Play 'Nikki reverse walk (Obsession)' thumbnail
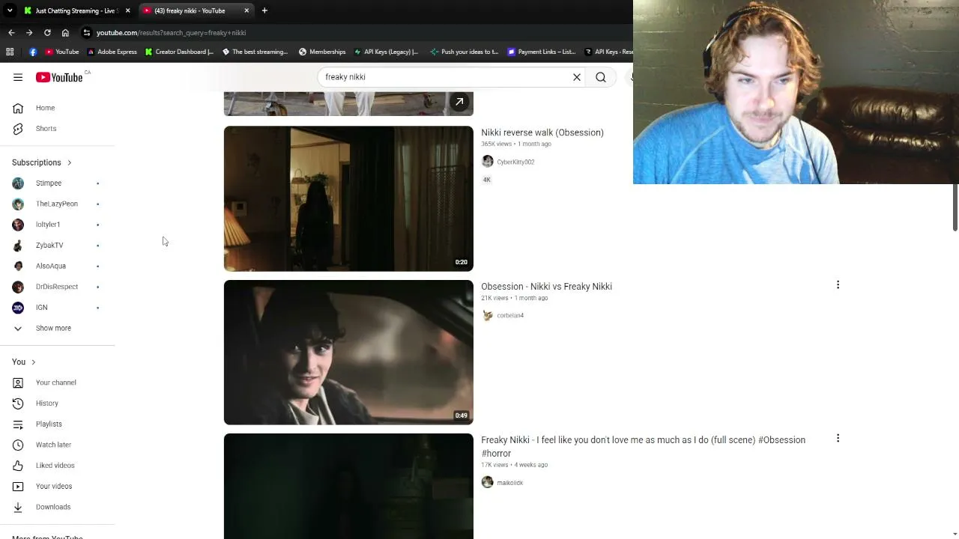The height and width of the screenshot is (539, 959). pos(348,198)
